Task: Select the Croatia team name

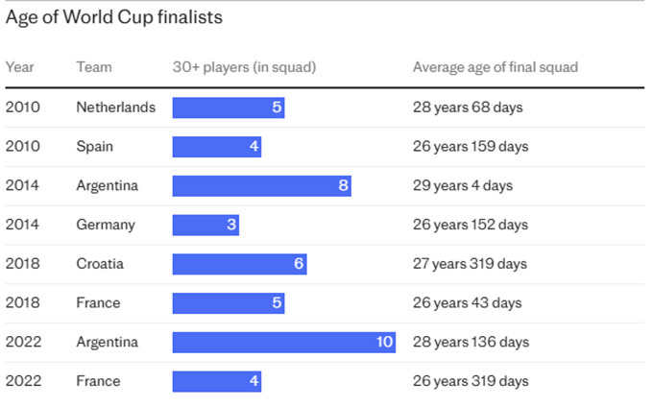Action: [x=100, y=264]
